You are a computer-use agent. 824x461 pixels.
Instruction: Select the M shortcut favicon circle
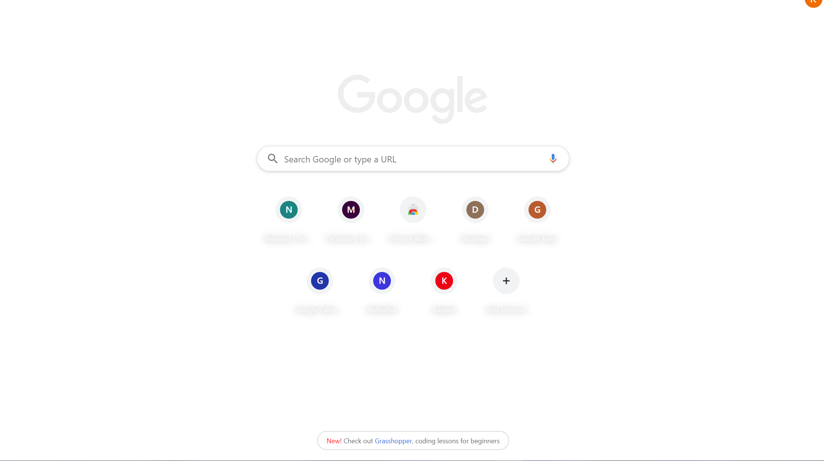tap(350, 209)
